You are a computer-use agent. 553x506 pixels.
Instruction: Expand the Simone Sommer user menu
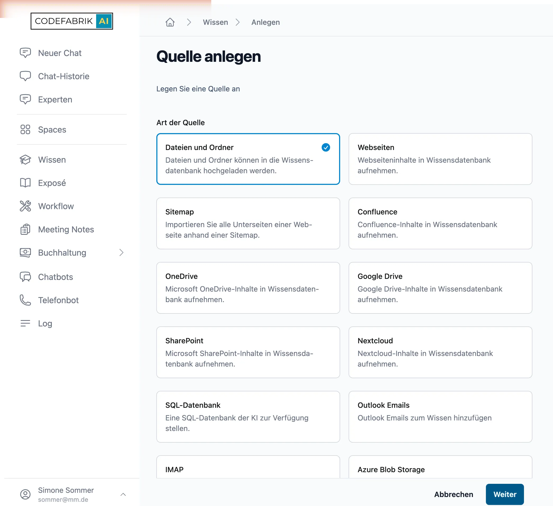pyautogui.click(x=123, y=494)
